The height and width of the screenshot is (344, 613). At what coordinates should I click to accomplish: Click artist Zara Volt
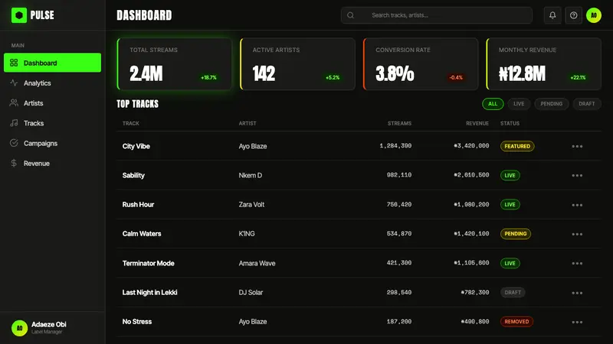tap(251, 204)
